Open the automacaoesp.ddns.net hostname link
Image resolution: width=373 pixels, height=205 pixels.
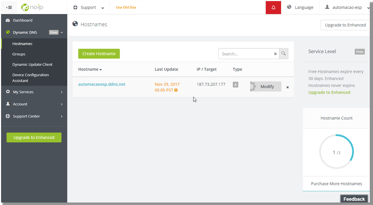[x=102, y=84]
